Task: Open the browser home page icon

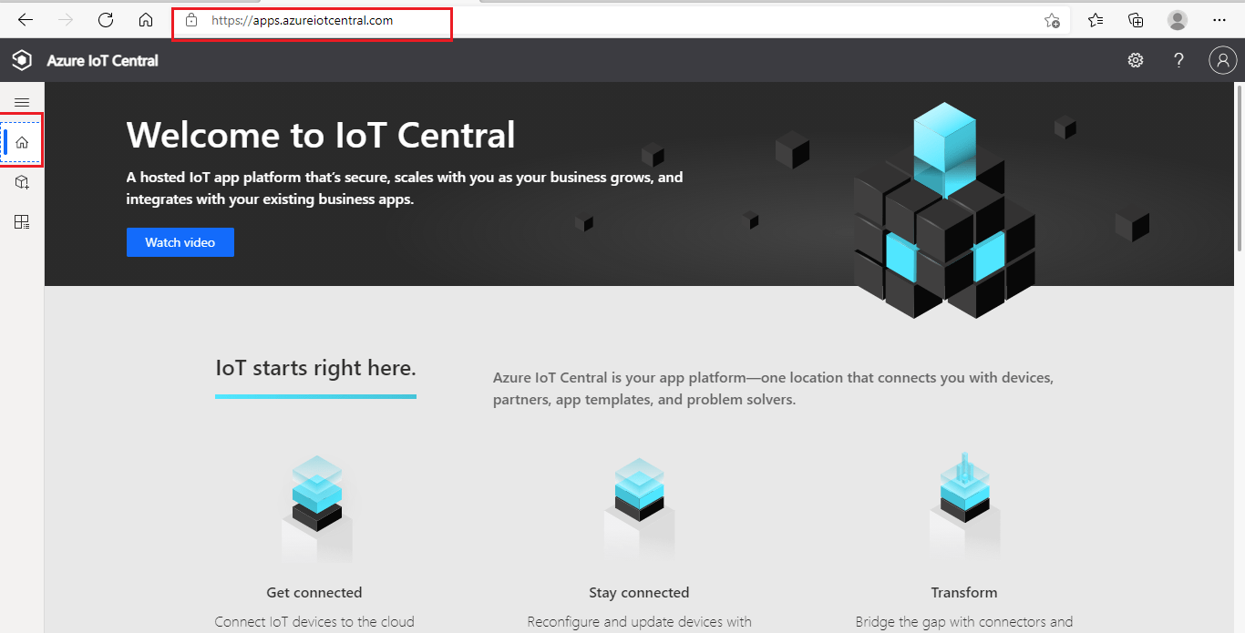Action: pos(146,20)
